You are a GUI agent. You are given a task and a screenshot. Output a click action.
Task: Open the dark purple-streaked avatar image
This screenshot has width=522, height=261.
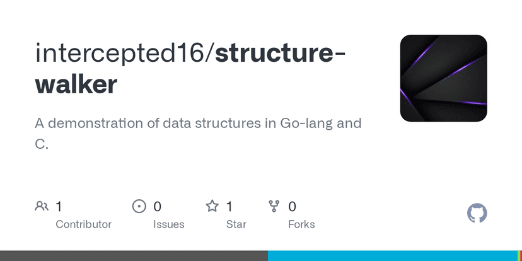point(443,78)
